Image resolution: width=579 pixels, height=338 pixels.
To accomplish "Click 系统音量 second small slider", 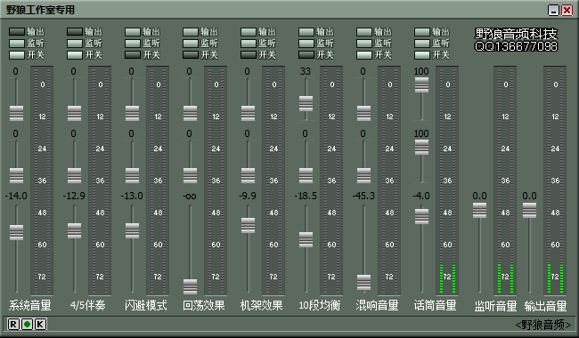I will click(x=16, y=175).
